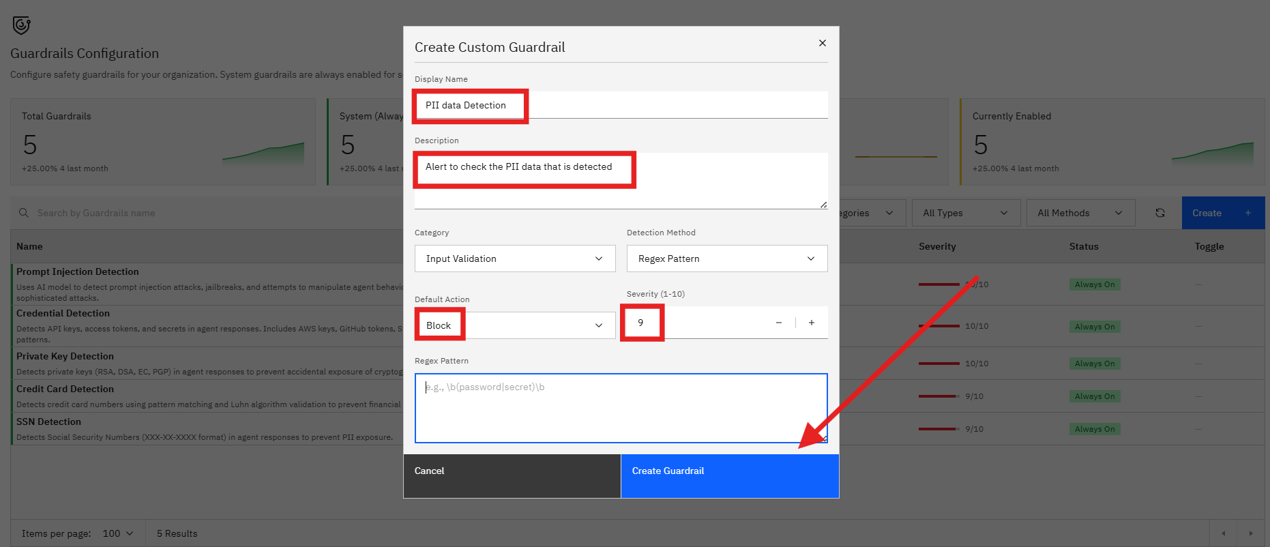Close the Create Custom Guardrail dialog

point(823,43)
